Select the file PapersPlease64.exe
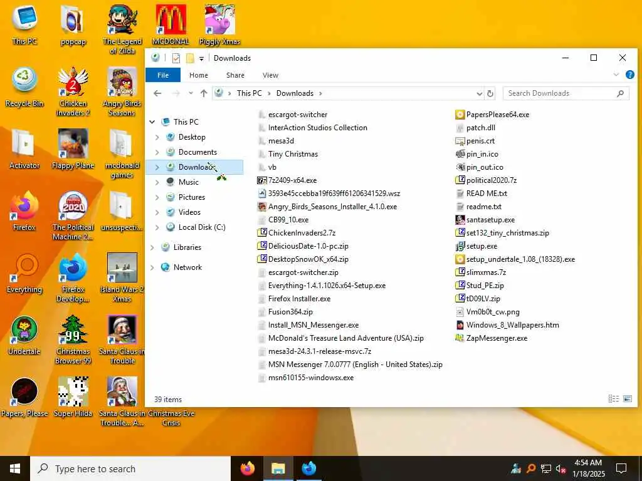Viewport: 642px width, 481px height. 492,115
